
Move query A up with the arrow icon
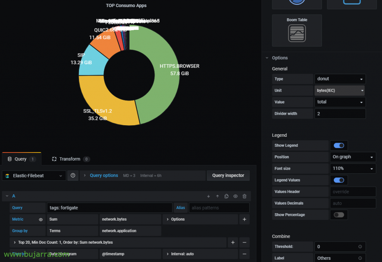click(x=217, y=196)
